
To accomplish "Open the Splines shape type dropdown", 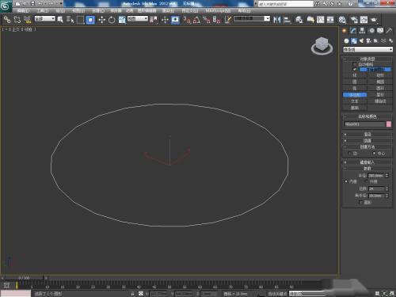I will tap(367, 50).
